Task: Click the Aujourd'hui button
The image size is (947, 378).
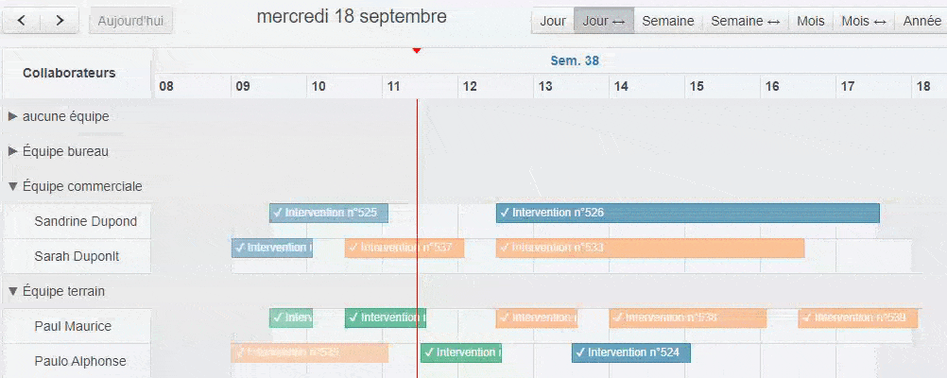Action: [x=130, y=21]
